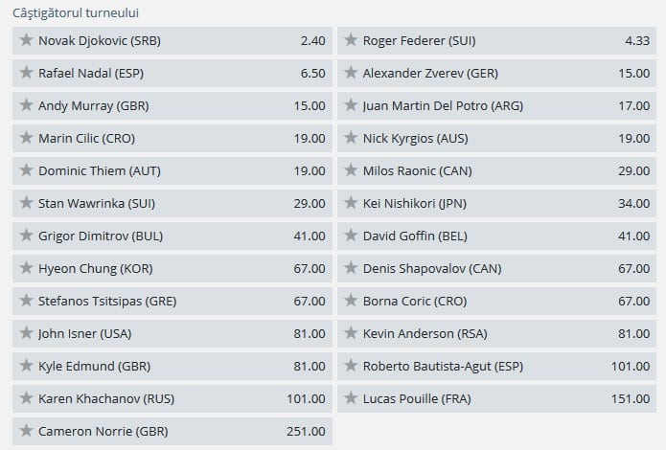Click the star beside Roger Federer
Viewport: 666px width, 450px height.
[351, 40]
